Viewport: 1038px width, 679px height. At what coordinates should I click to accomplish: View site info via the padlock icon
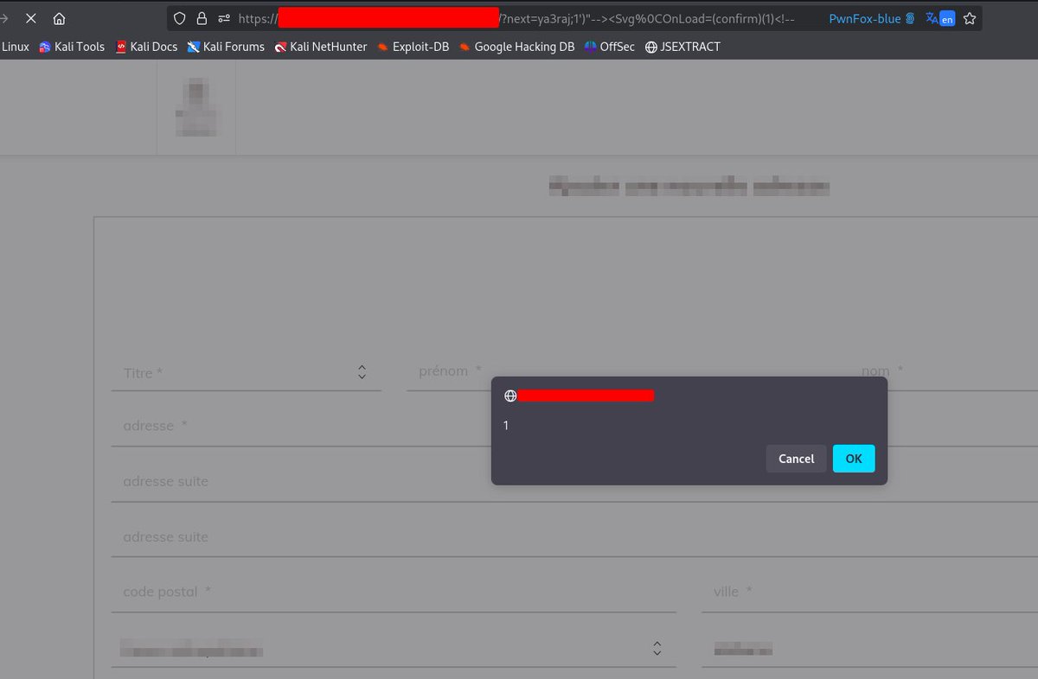pyautogui.click(x=202, y=18)
